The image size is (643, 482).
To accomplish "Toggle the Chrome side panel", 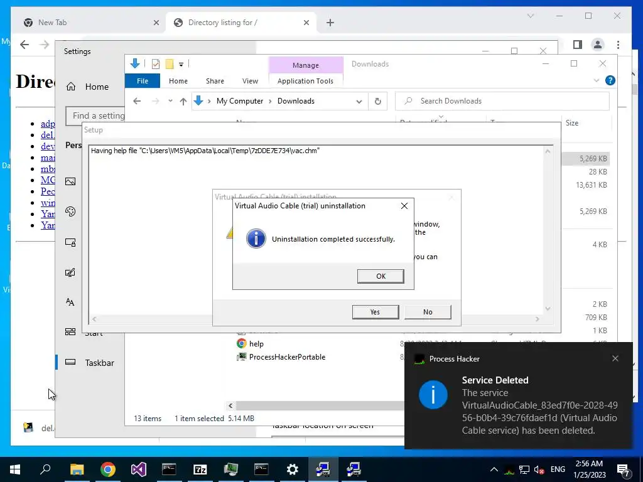I will point(578,45).
